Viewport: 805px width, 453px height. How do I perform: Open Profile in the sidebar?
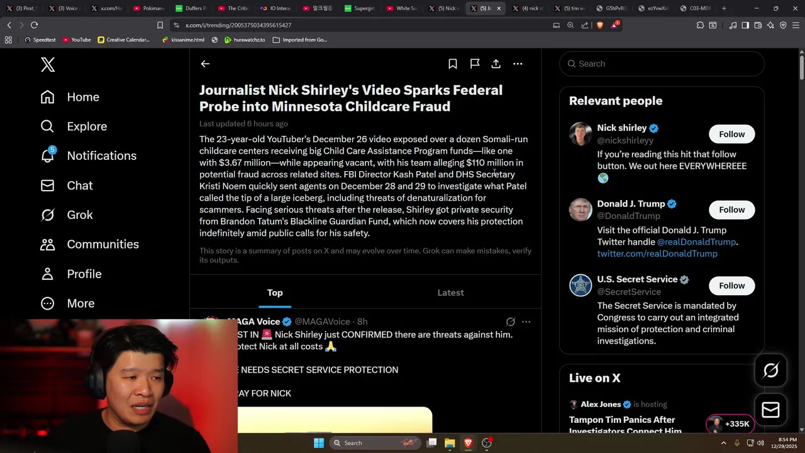click(x=70, y=274)
